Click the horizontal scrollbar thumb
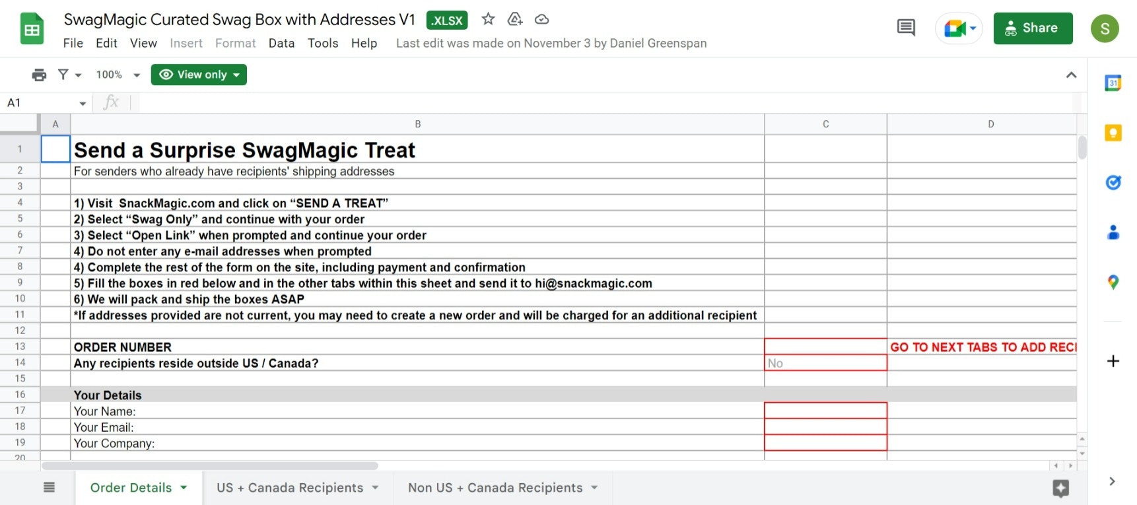The width and height of the screenshot is (1137, 505). pos(210,465)
